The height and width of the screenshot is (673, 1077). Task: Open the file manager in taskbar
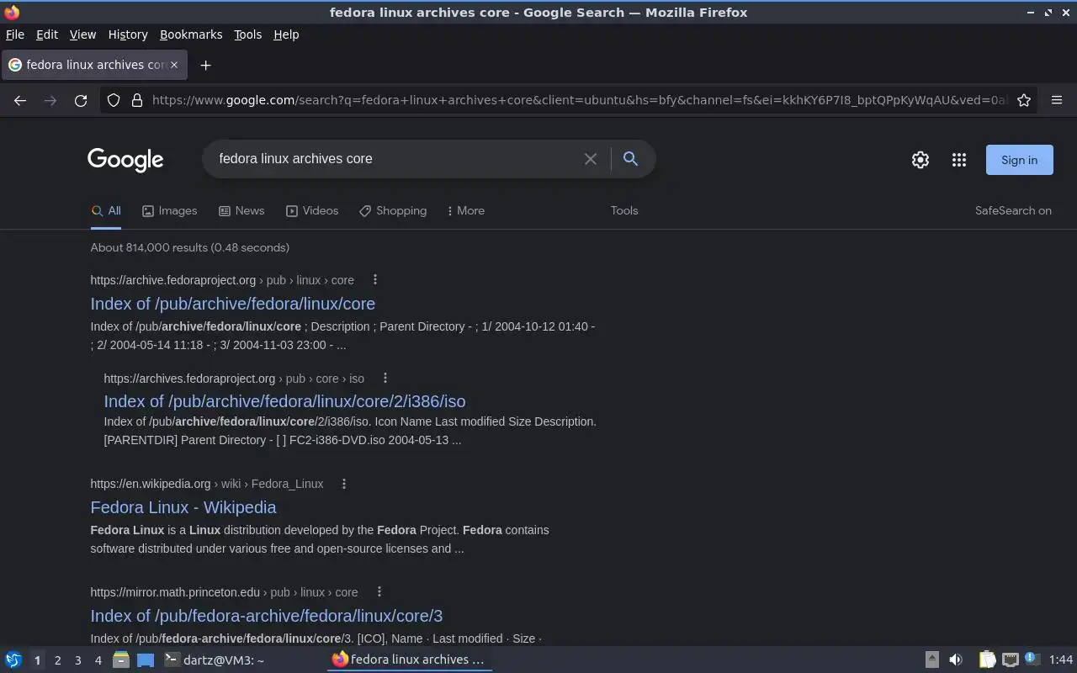[121, 660]
